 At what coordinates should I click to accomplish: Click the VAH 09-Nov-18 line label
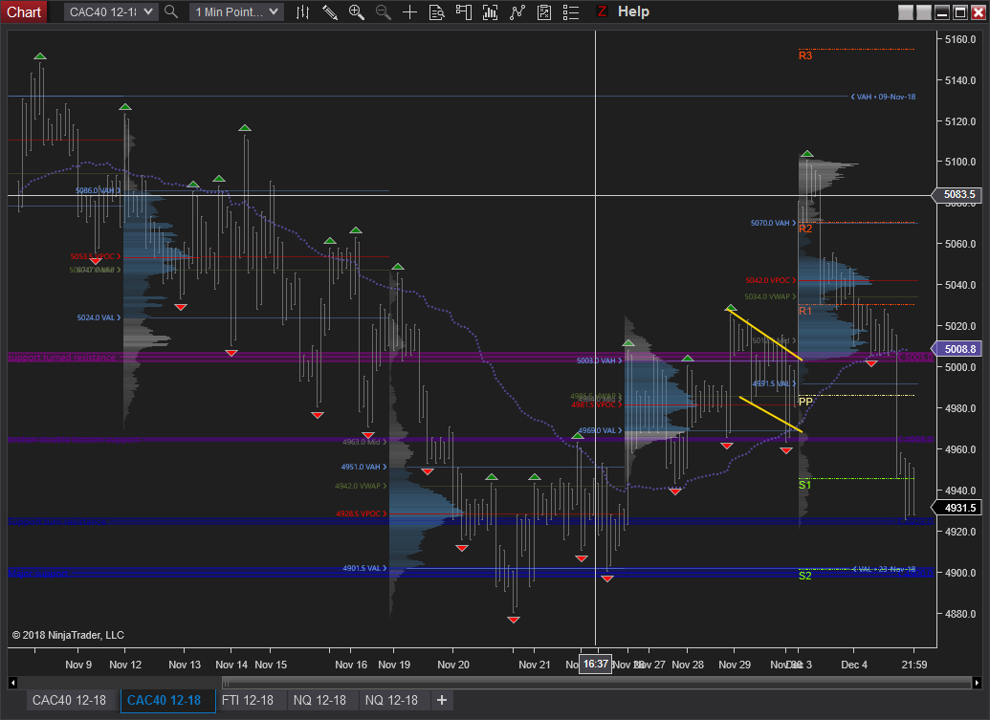pyautogui.click(x=883, y=97)
